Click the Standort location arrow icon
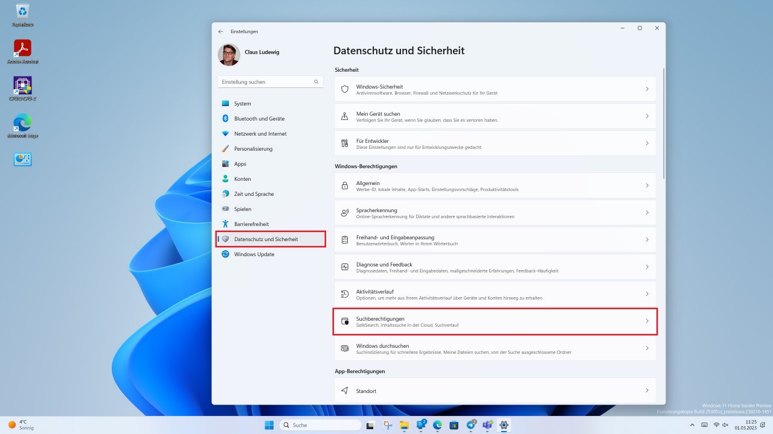This screenshot has height=434, width=773. pos(345,391)
